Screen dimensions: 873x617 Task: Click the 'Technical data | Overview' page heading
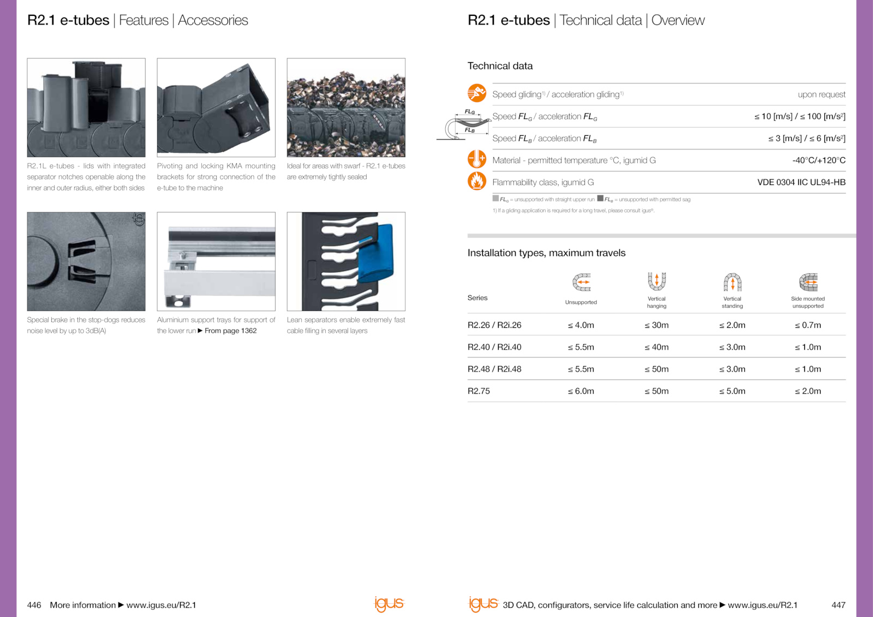(x=632, y=20)
